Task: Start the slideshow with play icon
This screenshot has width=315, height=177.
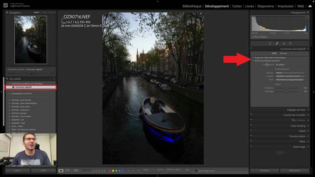Action: (x=139, y=171)
